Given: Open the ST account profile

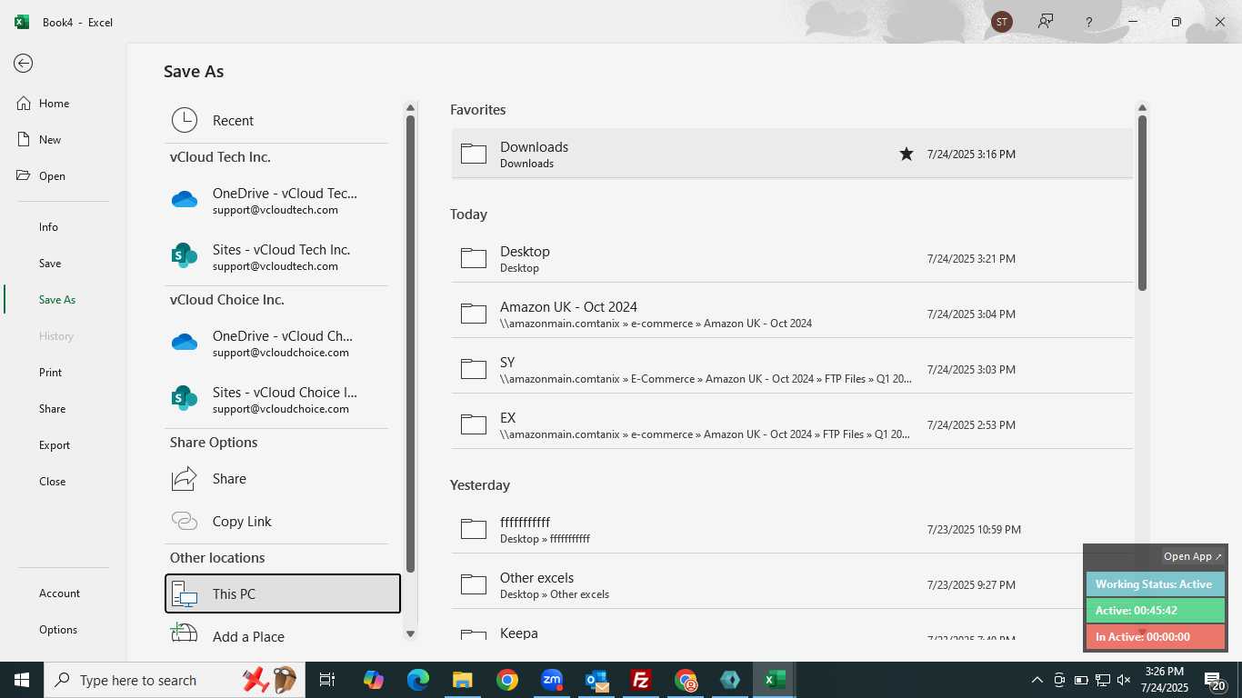Looking at the screenshot, I should pos(1002,22).
